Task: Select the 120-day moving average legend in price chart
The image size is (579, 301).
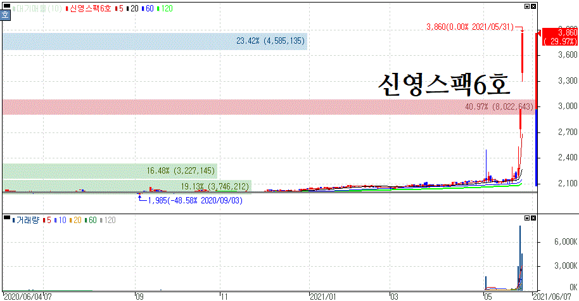Action: point(165,9)
